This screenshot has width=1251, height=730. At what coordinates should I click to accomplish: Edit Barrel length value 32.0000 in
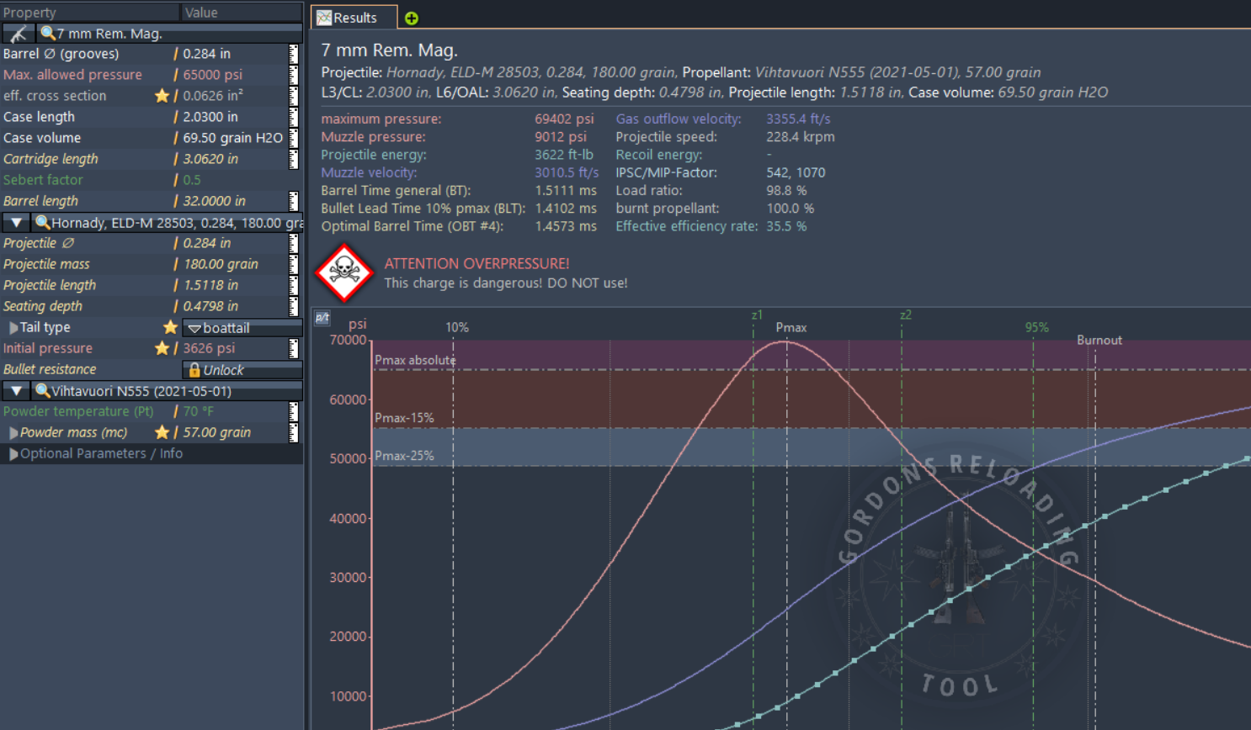(x=215, y=201)
